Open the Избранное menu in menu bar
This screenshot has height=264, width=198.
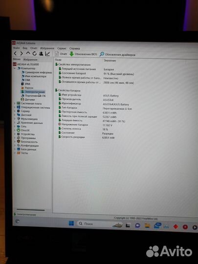click(x=47, y=48)
